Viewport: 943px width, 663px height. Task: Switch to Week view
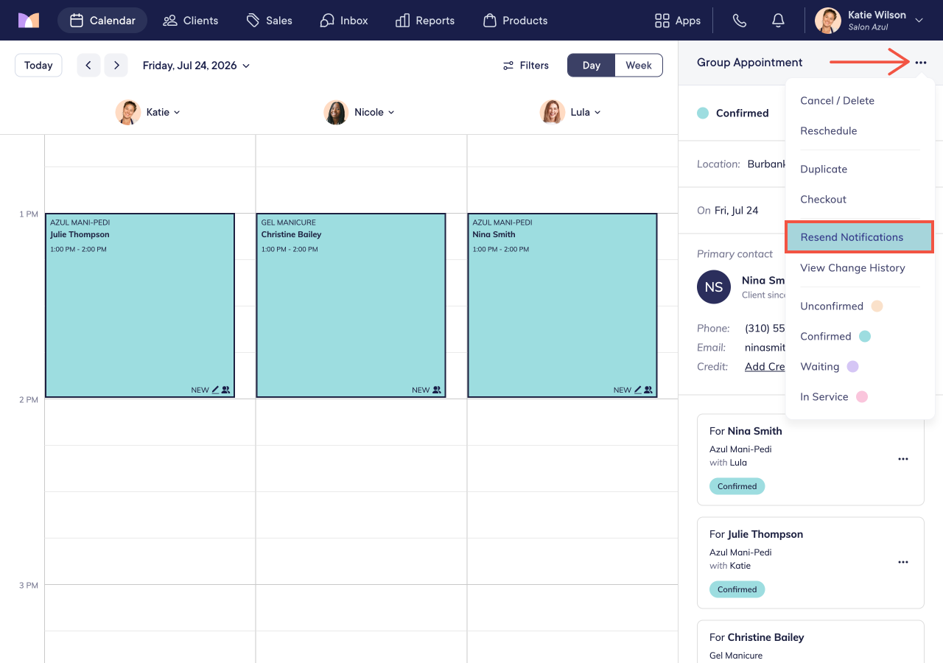point(639,65)
